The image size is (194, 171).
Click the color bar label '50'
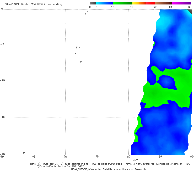pyautogui.click(x=155, y=7)
